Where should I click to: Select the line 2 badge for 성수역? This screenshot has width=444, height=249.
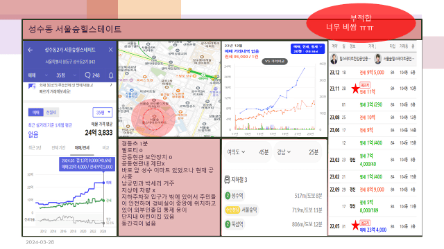[228, 195]
